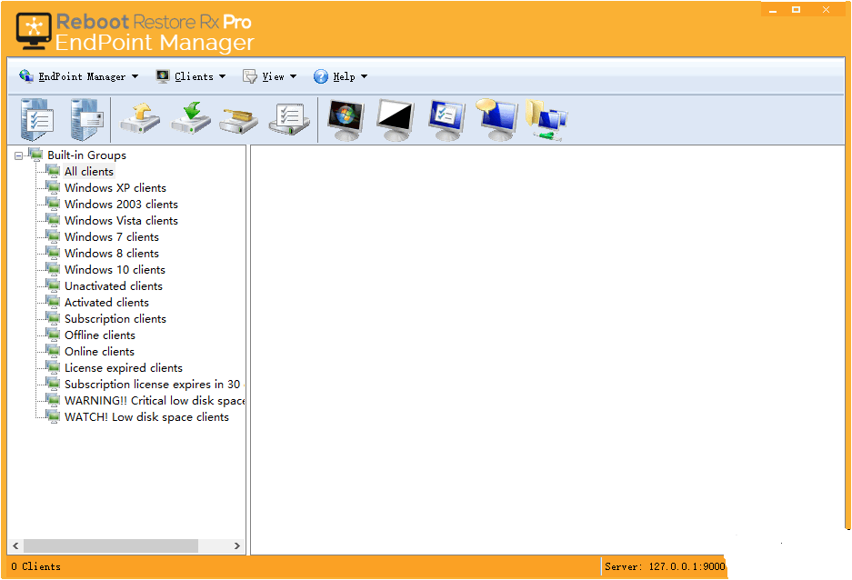Click the folder with networked computers icon

point(546,118)
